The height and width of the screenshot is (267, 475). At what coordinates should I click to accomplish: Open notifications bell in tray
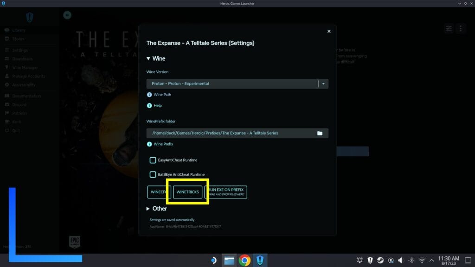[x=359, y=261]
